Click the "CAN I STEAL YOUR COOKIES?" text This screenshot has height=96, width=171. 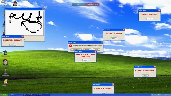click(x=85, y=55)
